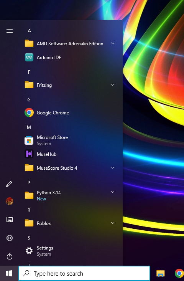Expand the Fritzing folder chevron

pyautogui.click(x=113, y=85)
